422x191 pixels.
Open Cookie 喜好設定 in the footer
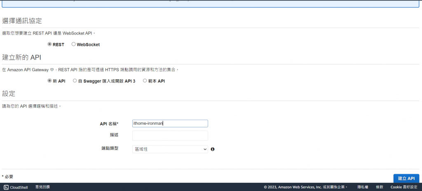[x=405, y=187]
